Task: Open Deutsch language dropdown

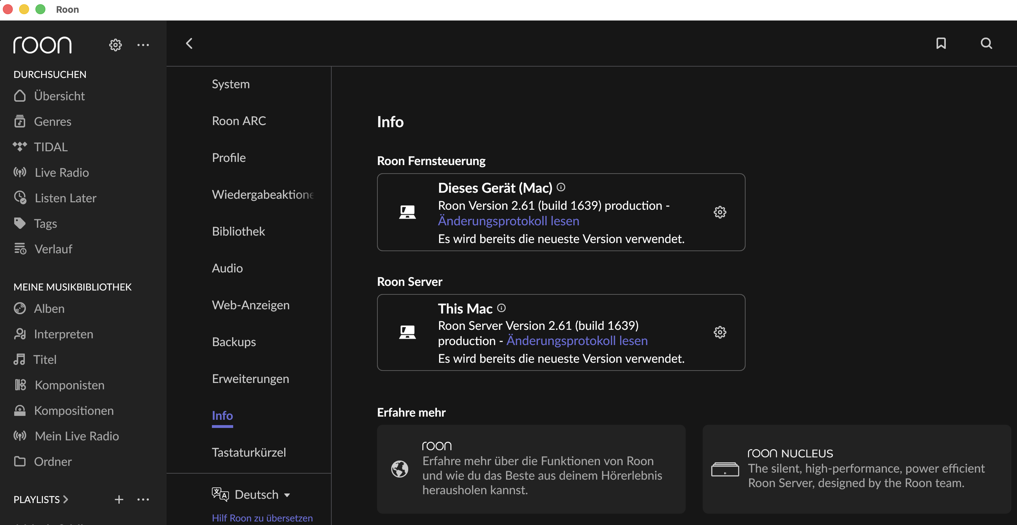Action: [x=262, y=495]
